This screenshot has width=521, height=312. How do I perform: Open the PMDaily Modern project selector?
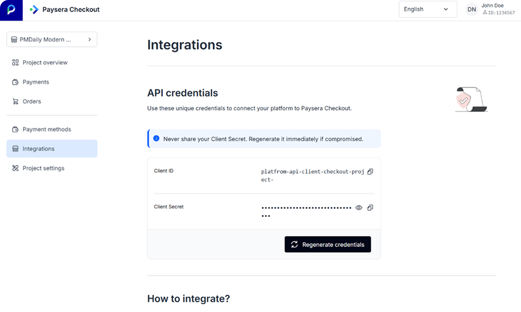coord(52,40)
